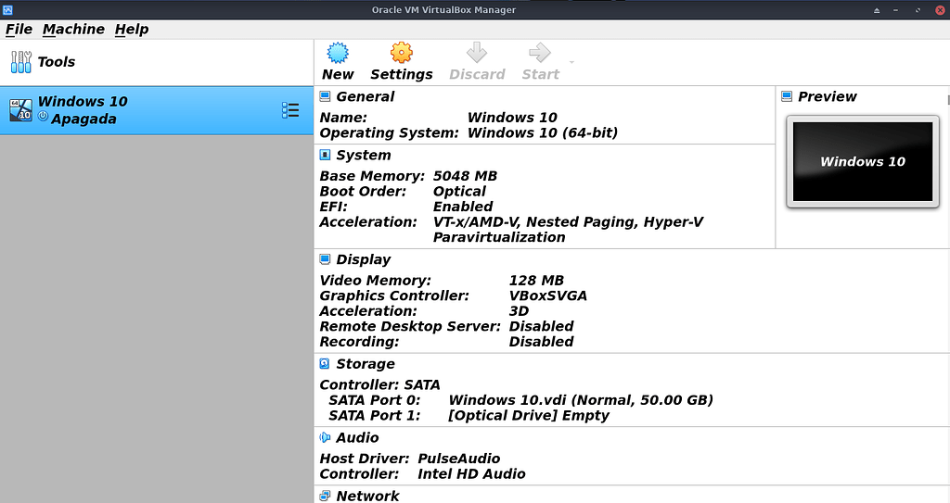Click the Controller: SATA label

[379, 385]
